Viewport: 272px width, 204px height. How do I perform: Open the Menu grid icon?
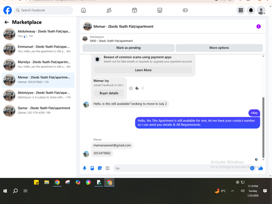click(x=240, y=10)
